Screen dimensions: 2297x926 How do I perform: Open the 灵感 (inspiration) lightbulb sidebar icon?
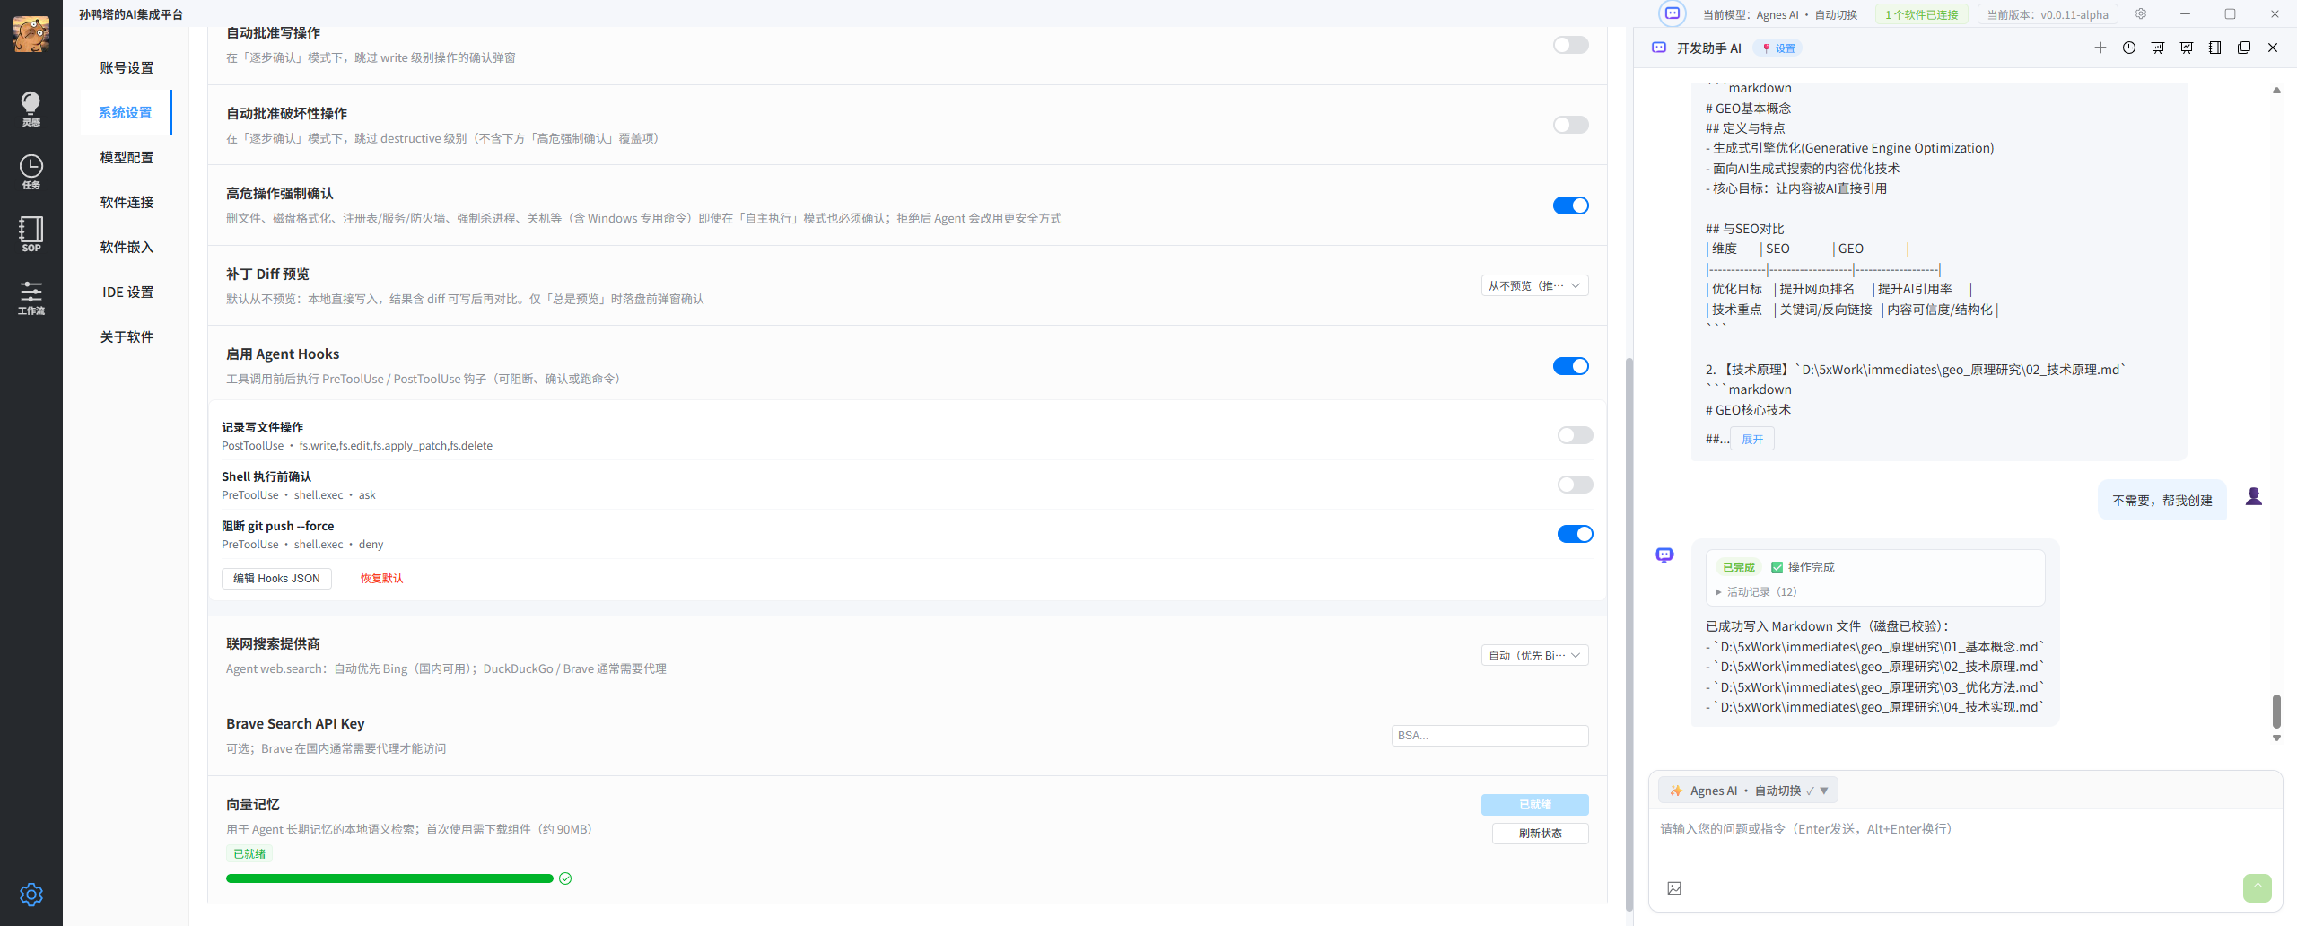(31, 109)
